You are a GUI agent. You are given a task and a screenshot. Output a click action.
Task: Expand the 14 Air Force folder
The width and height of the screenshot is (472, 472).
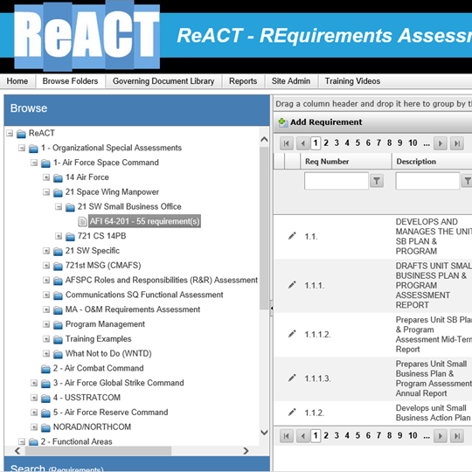[46, 177]
